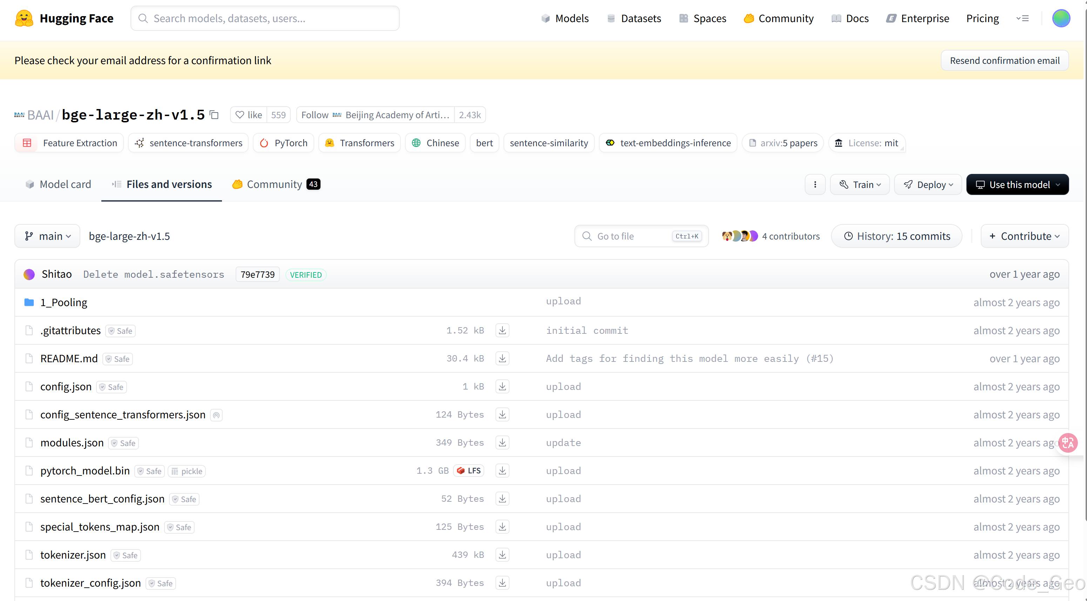The width and height of the screenshot is (1087, 601).
Task: Click the text-embeddings-inference tag
Action: coord(668,143)
